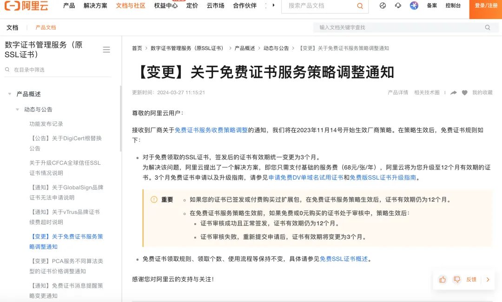
Task: Open 【公告】关于DigiCert根替换公告 in sidebar
Action: pos(66,143)
